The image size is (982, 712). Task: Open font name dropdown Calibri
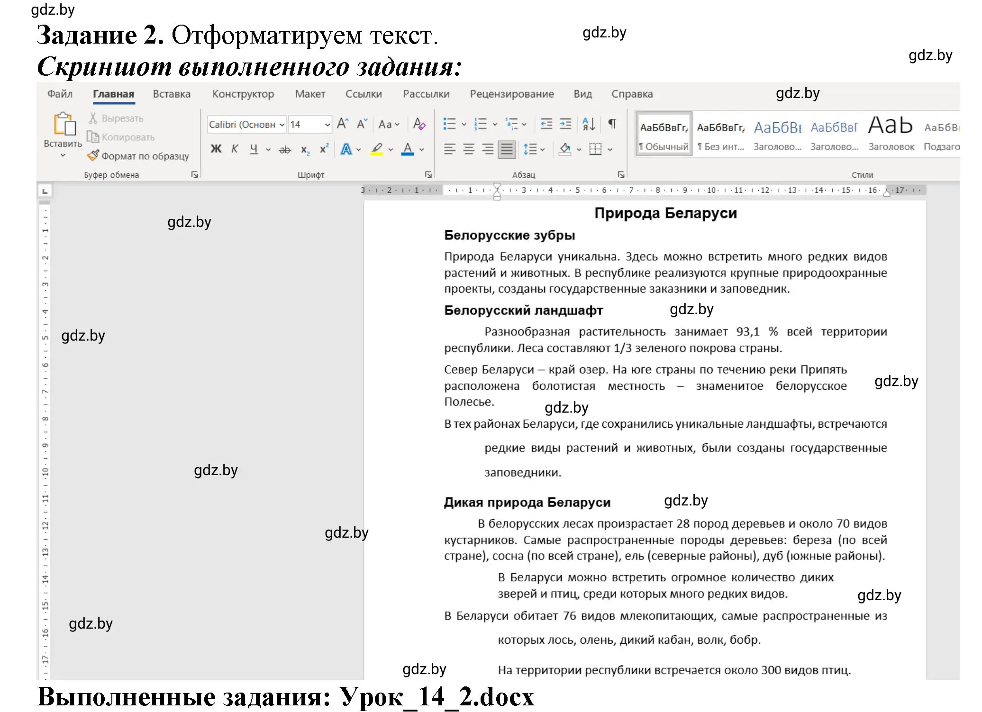282,125
